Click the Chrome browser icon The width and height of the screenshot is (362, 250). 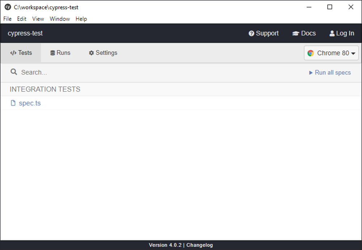(311, 53)
